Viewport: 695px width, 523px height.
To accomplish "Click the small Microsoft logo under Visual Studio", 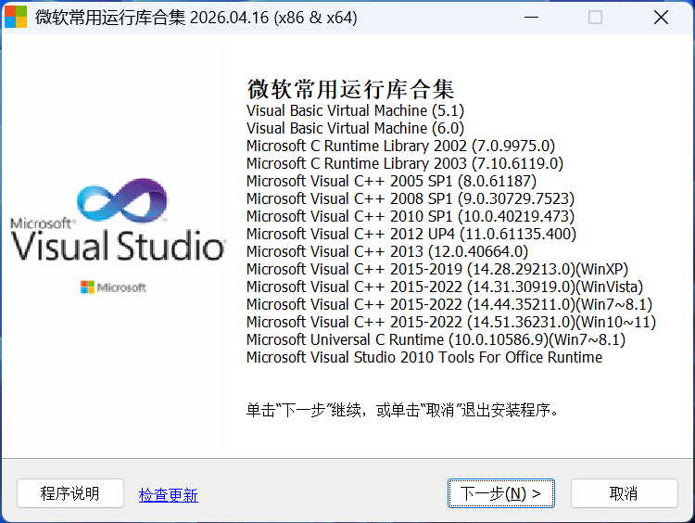I will pyautogui.click(x=113, y=287).
